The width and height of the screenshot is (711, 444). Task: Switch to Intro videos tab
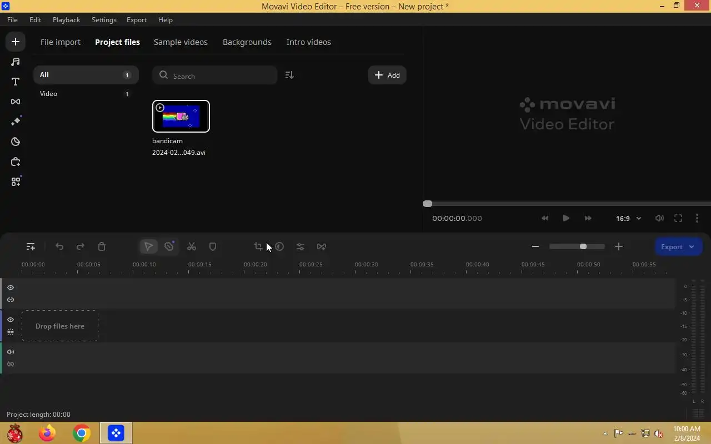coord(308,42)
